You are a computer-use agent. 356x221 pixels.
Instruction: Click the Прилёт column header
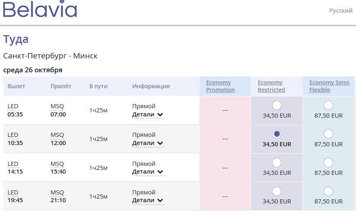(x=61, y=86)
